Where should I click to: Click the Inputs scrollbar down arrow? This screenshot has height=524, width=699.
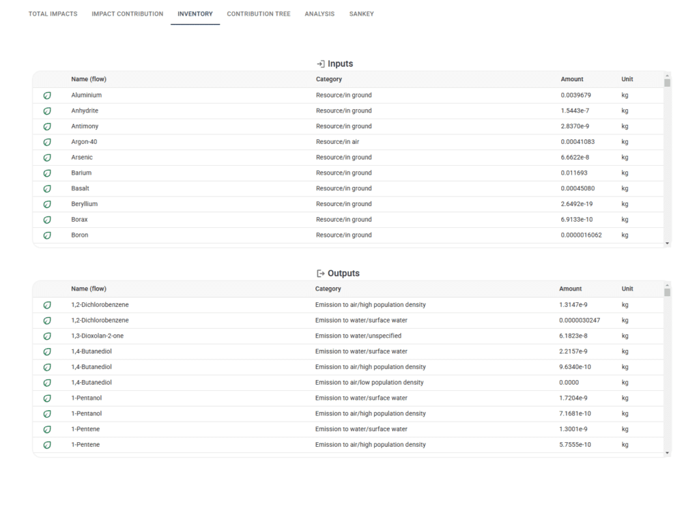pos(667,243)
